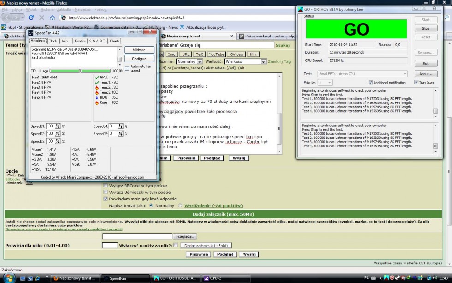Adjust Speed03 spinner in SpeedFan

tap(58, 141)
